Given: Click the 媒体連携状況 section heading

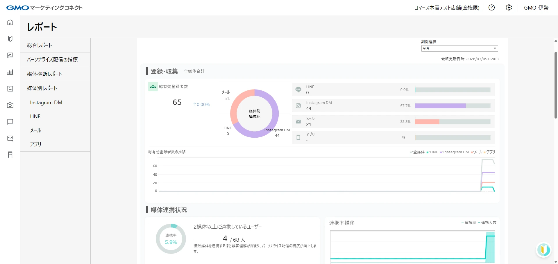Looking at the screenshot, I should coord(169,210).
